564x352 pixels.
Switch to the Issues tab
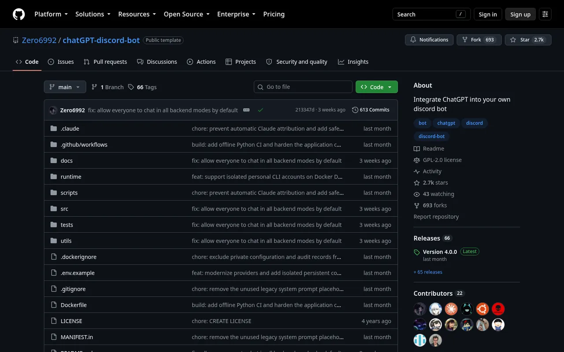pos(61,62)
